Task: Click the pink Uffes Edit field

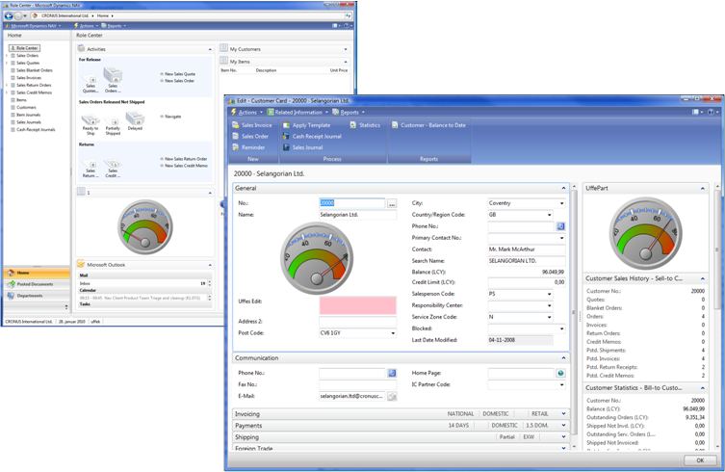Action: pos(357,305)
